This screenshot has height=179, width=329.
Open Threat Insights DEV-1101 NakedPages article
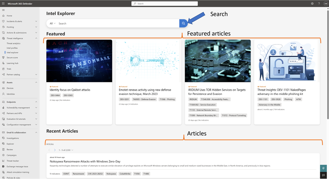[x=282, y=92]
